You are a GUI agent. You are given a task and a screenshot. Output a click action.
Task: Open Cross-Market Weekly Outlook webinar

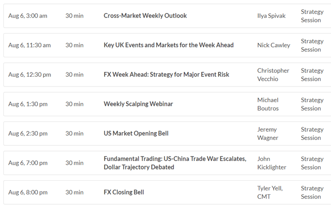(145, 16)
